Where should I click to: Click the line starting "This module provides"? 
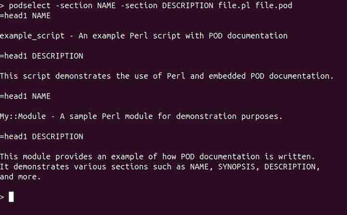(x=157, y=157)
